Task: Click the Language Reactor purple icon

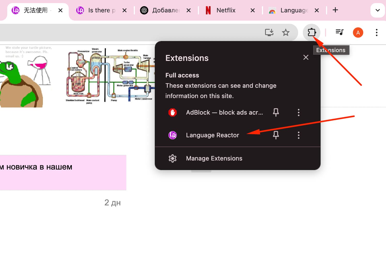Action: point(173,135)
